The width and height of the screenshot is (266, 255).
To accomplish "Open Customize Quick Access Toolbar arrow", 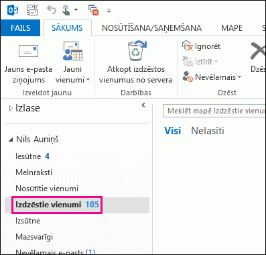I will coord(109,11).
